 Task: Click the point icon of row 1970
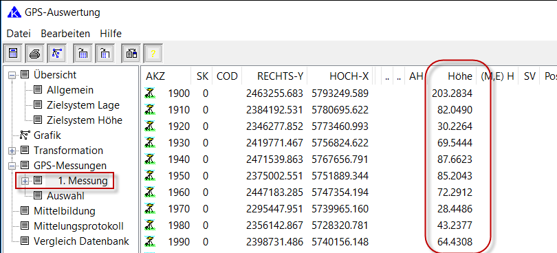pyautogui.click(x=150, y=209)
